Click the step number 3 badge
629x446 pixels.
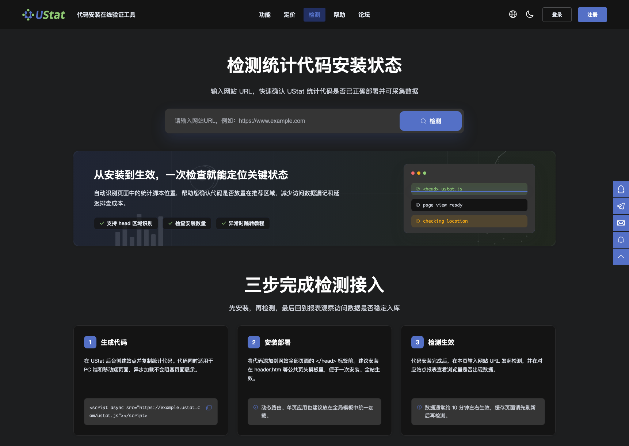[418, 342]
